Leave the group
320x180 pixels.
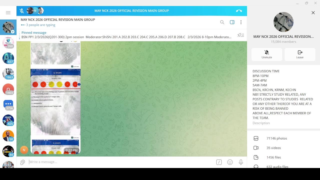[300, 54]
